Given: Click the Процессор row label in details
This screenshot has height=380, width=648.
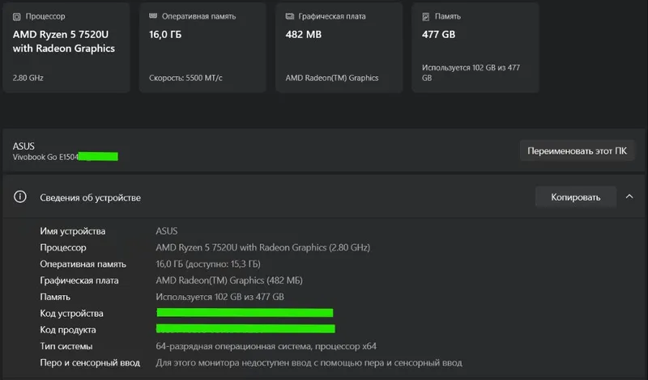Looking at the screenshot, I should 63,247.
